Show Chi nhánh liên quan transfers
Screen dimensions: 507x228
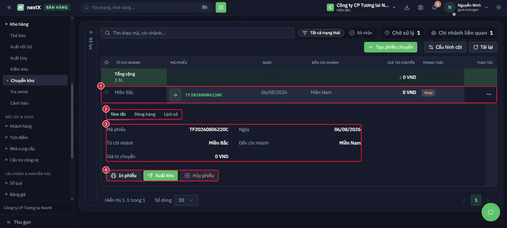(462, 33)
